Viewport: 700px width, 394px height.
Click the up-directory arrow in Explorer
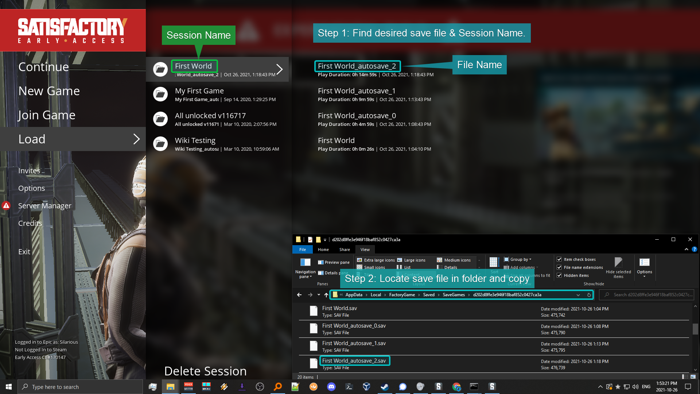point(326,295)
